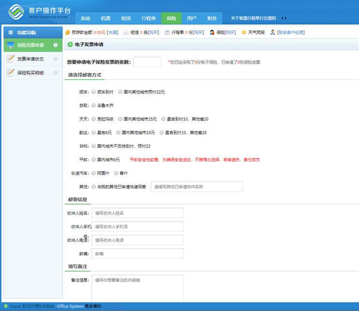Select 乌鲁木齐 self-pickup radio button
Screen dimensions: 359x311
93,105
